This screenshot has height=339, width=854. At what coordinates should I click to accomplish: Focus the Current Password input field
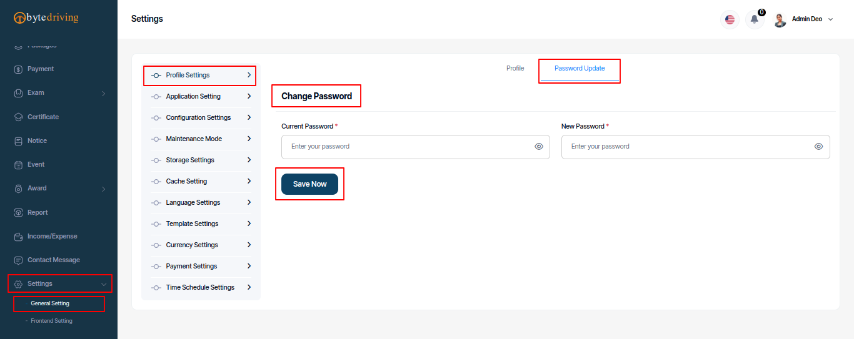(416, 147)
